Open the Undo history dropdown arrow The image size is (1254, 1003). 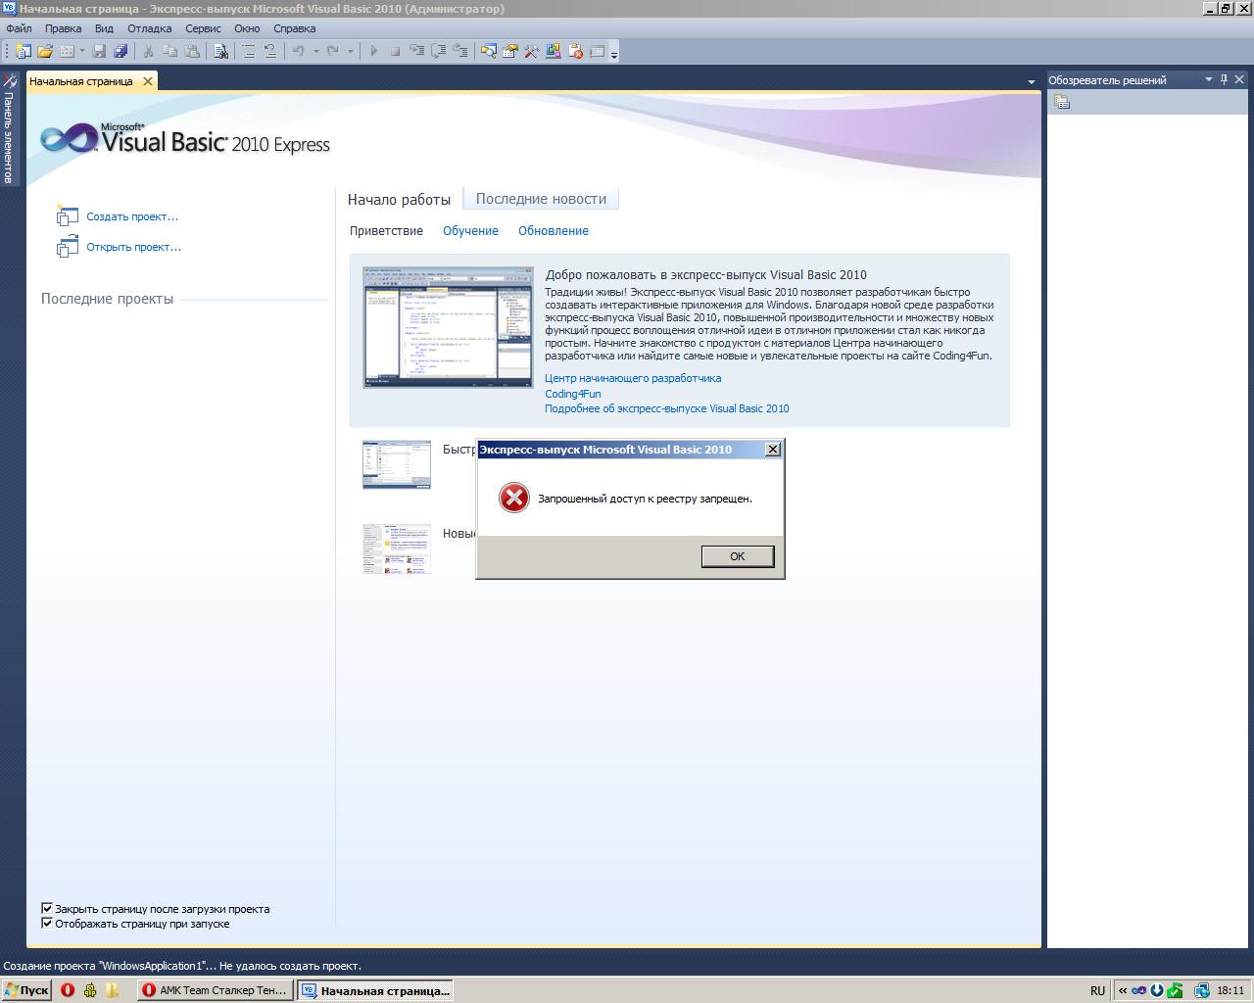(x=314, y=51)
